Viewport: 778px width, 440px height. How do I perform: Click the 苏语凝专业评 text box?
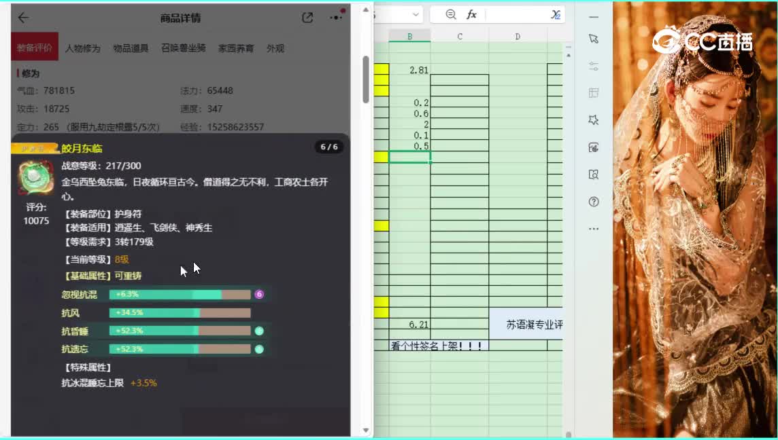[527, 324]
